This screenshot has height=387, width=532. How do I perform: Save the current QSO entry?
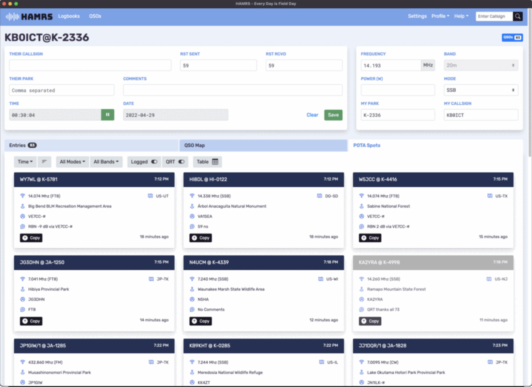tap(333, 115)
